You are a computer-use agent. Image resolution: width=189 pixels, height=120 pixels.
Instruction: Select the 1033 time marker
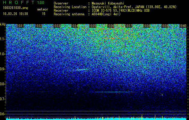coord(57,26)
